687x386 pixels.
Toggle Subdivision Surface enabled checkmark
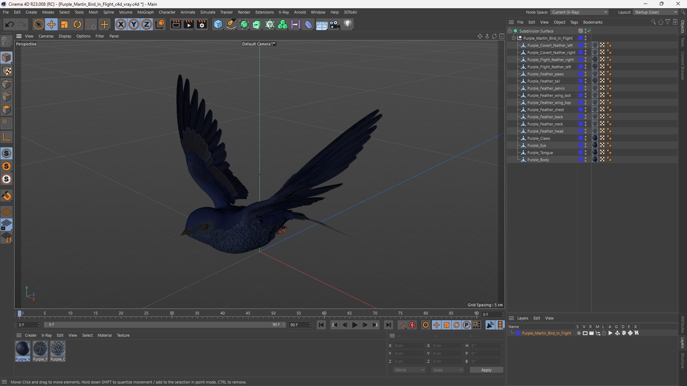pos(589,31)
